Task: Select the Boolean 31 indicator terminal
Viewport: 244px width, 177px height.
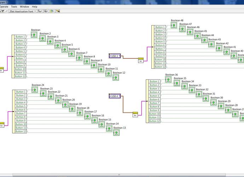Action: coord(206,98)
